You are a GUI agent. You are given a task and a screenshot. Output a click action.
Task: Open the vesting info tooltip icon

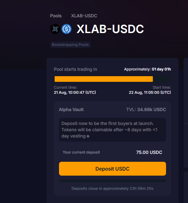coord(88,136)
